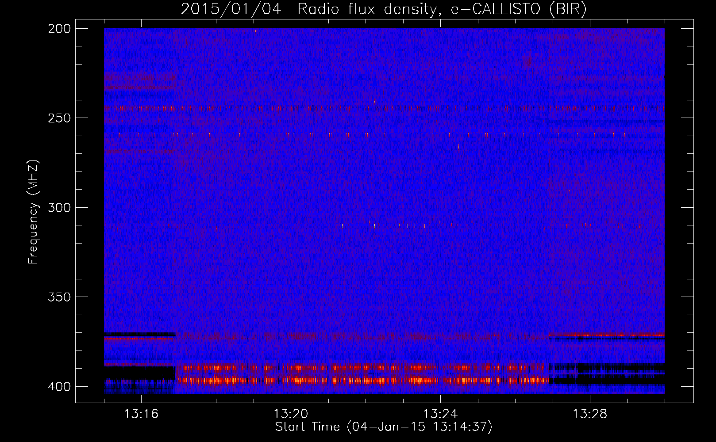Screen dimensions: 716x442
Task: Click the 300 frequency tick label
Action: (59, 207)
